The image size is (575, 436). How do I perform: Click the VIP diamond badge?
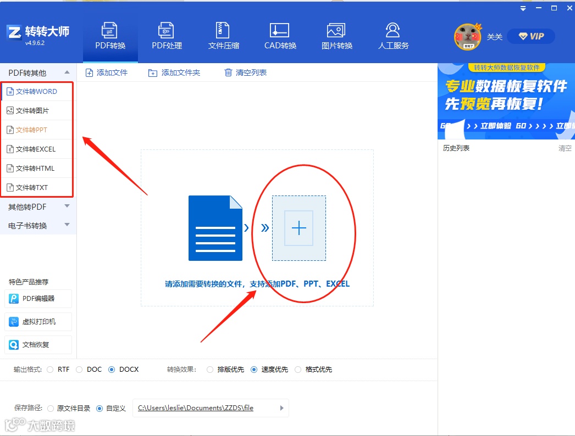(530, 36)
